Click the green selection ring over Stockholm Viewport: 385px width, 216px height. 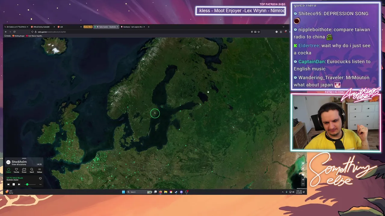pyautogui.click(x=155, y=113)
